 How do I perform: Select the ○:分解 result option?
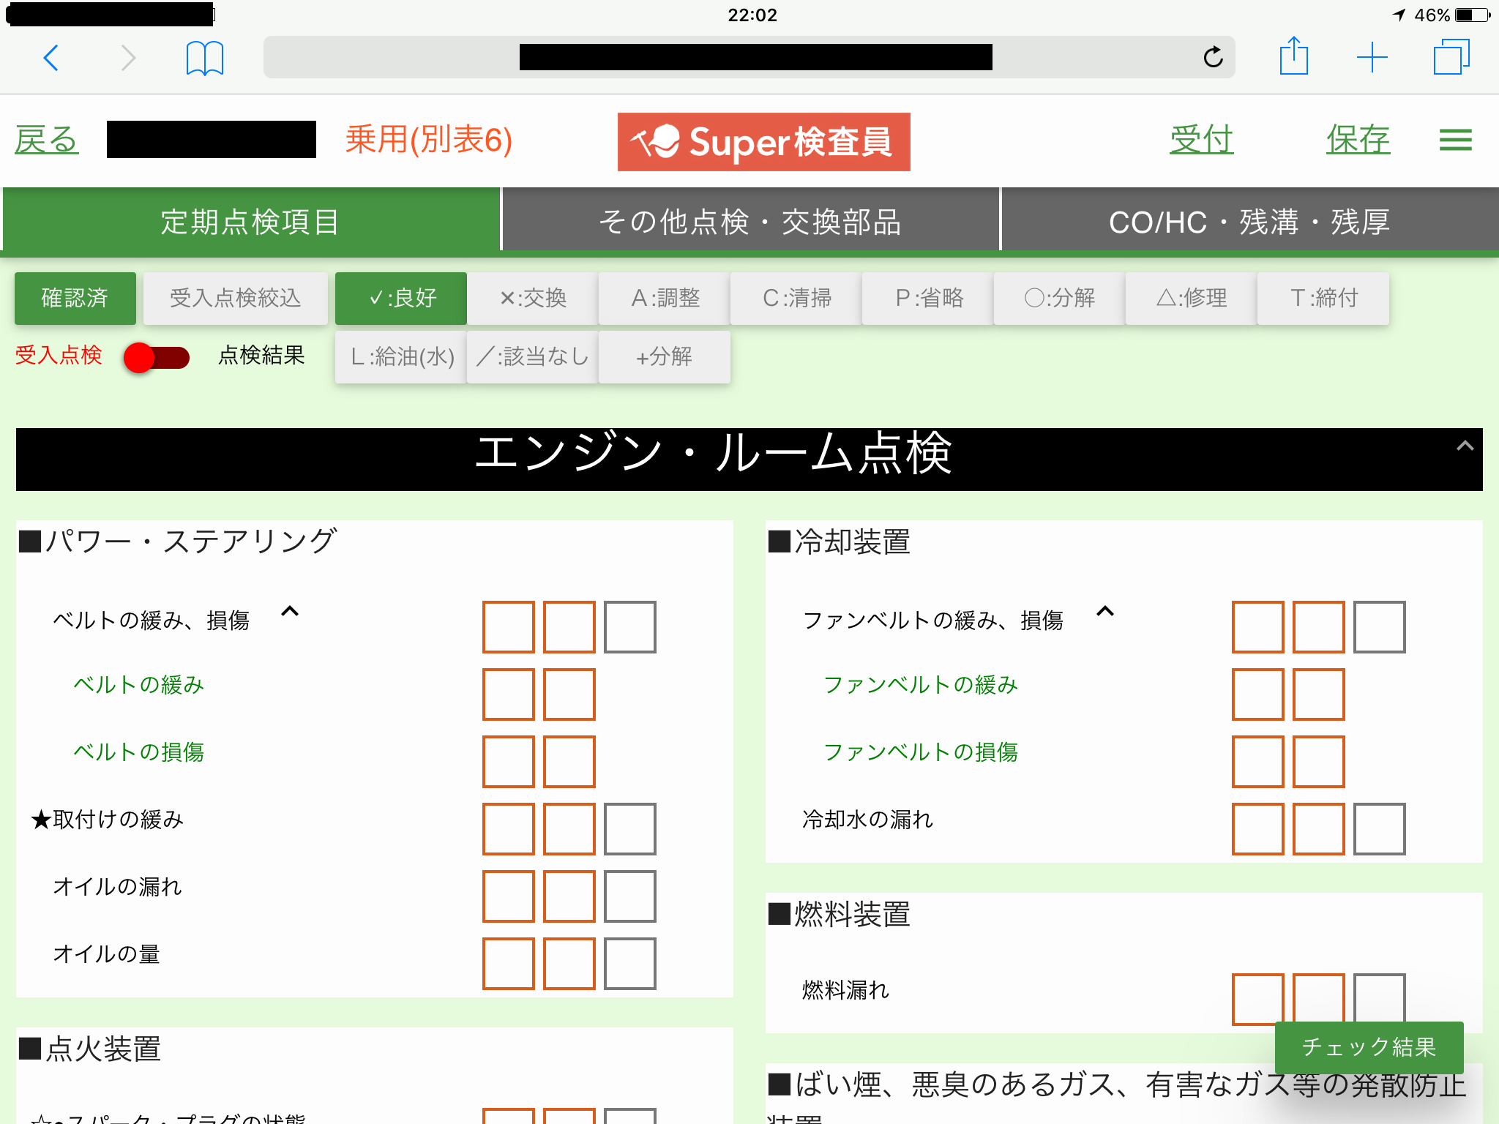coord(1060,298)
